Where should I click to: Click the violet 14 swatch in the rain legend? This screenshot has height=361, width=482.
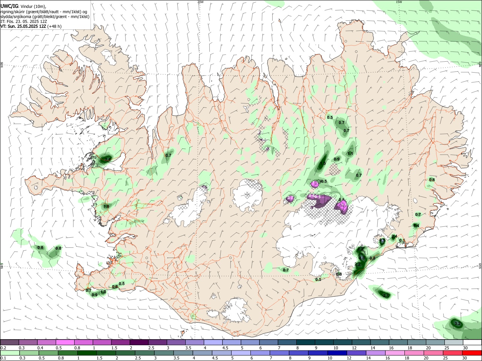(375, 353)
